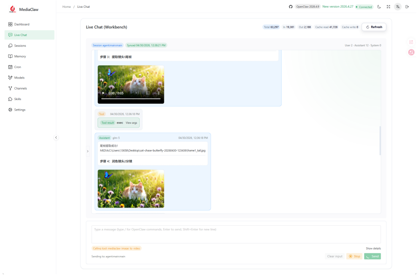
Task: Open the Models sidebar icon
Action: click(10, 78)
